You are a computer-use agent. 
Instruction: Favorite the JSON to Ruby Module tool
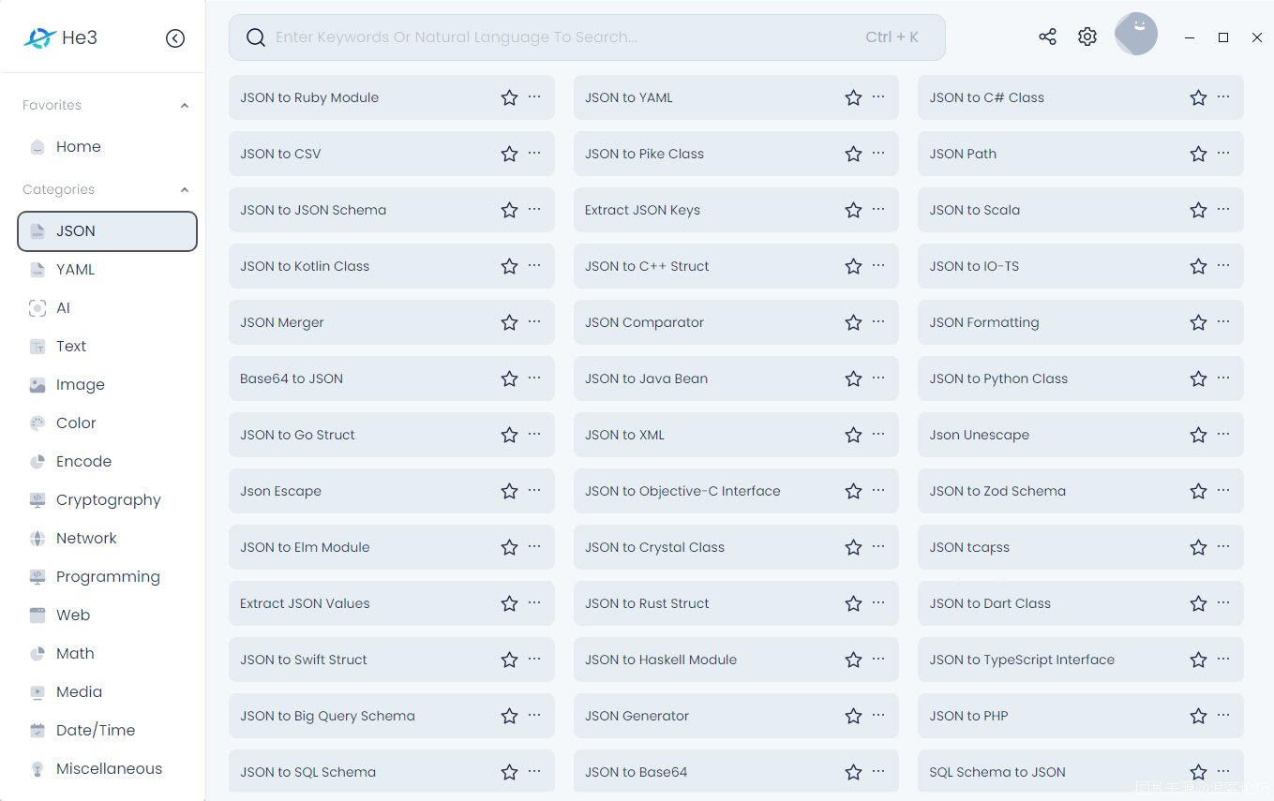tap(509, 97)
